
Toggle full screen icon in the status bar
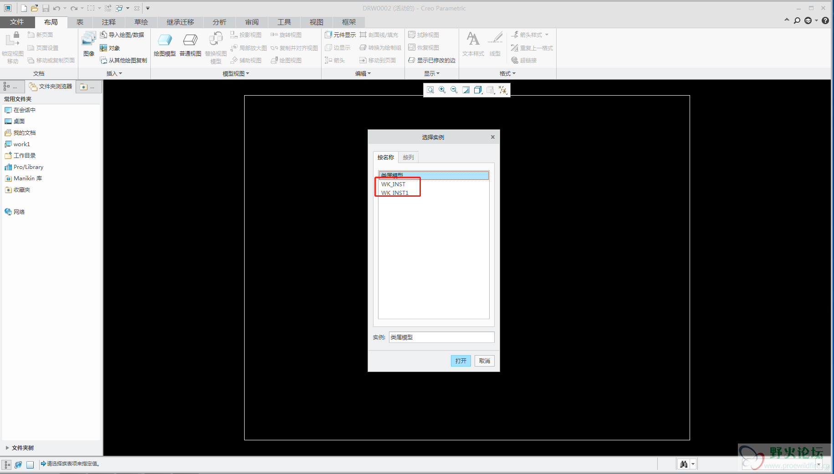coord(30,464)
